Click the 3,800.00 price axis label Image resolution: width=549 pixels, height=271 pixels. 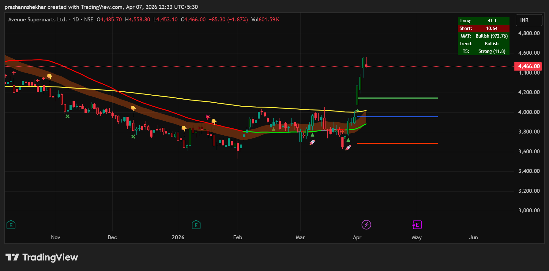(529, 132)
